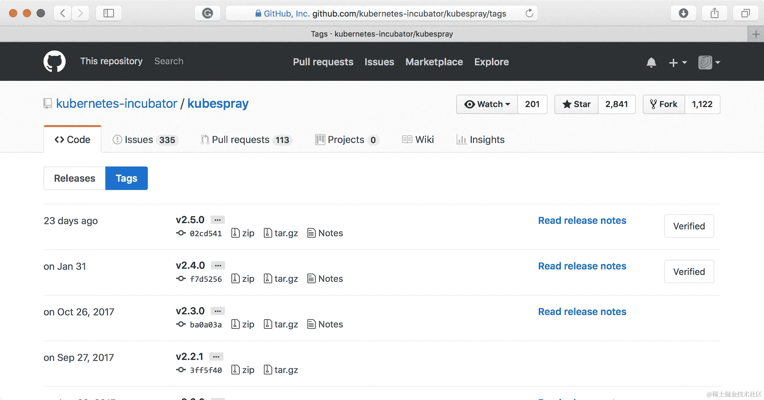Read release notes for v2.4.0

[582, 266]
